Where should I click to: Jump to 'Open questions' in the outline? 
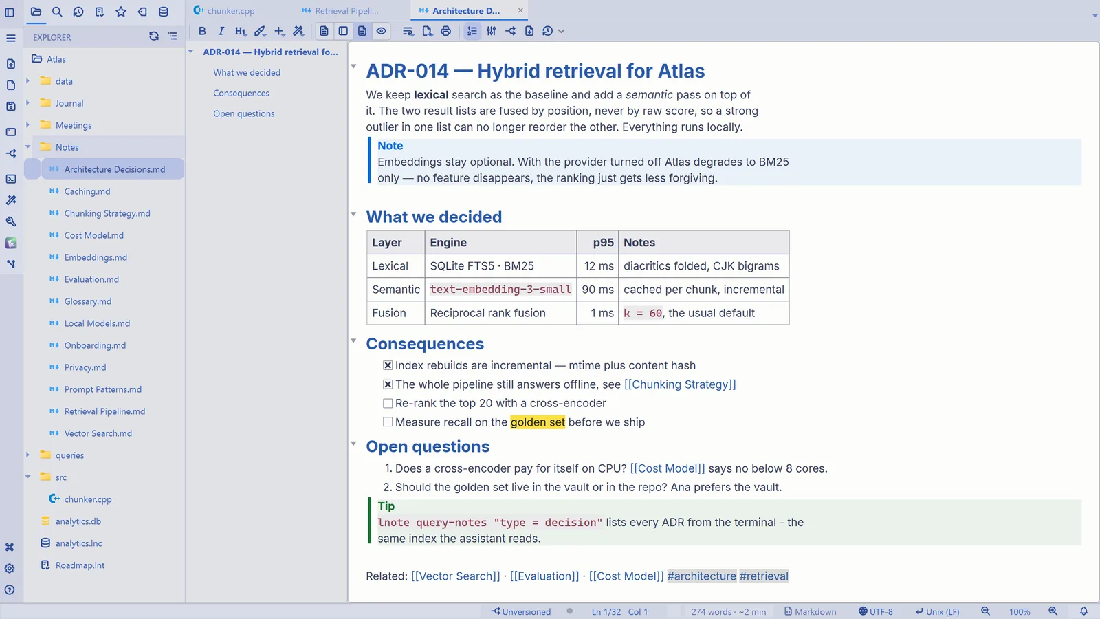(244, 113)
